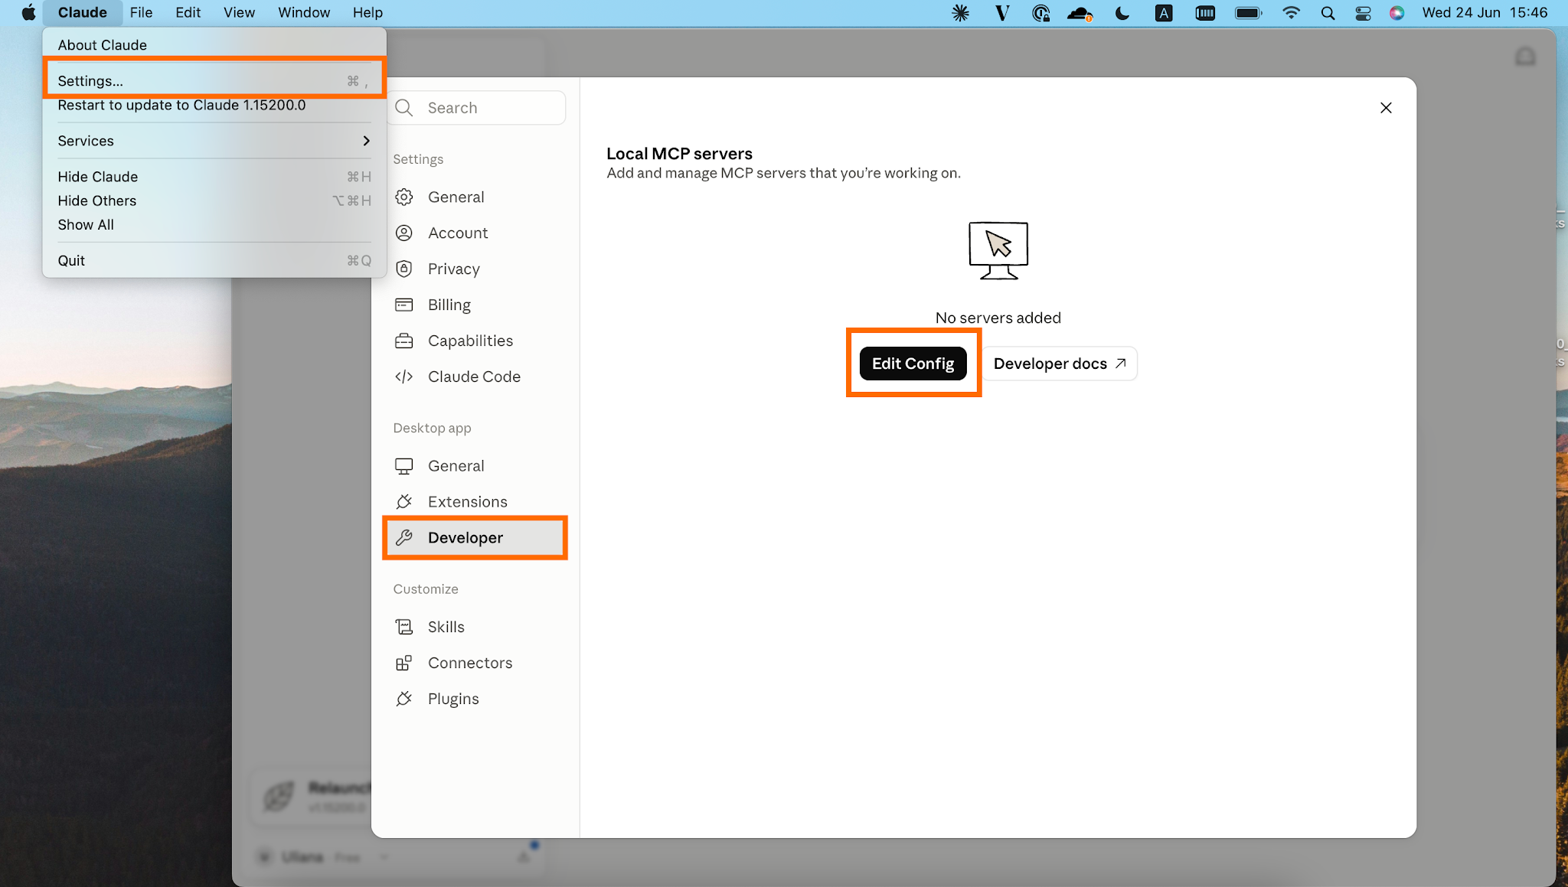Click the monitor icon beside Desktop app General
This screenshot has width=1568, height=887.
pyautogui.click(x=403, y=466)
